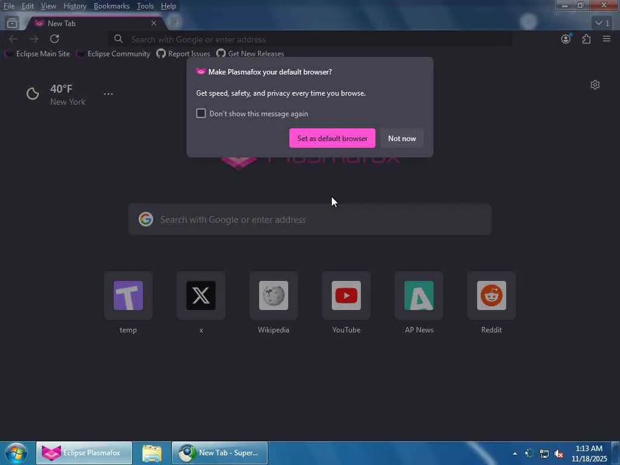The width and height of the screenshot is (620, 465).
Task: Close the New Tab tab
Action: click(x=154, y=24)
